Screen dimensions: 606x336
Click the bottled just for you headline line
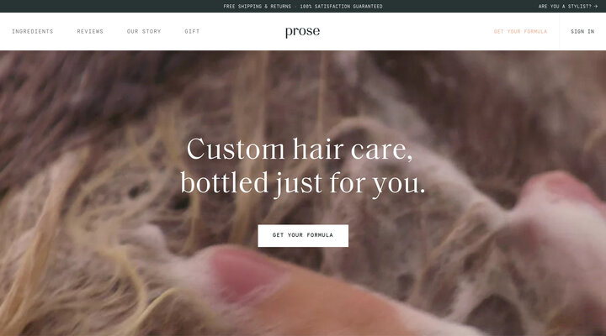pyautogui.click(x=303, y=183)
